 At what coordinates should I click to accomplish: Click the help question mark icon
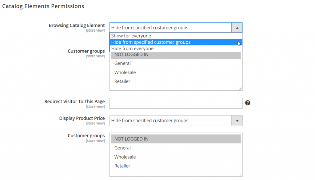[248, 103]
